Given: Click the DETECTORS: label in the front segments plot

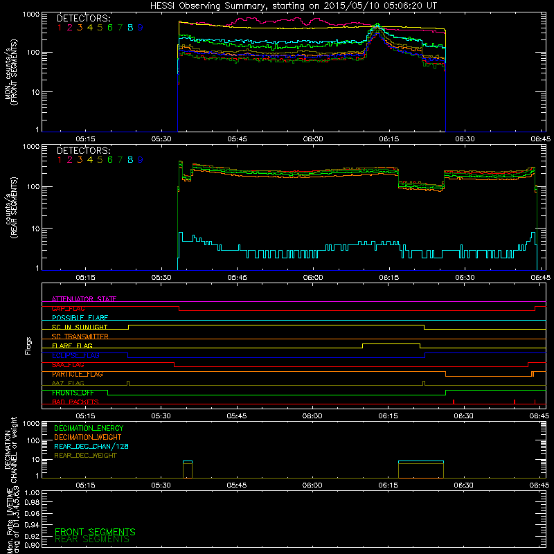Looking at the screenshot, I should [x=83, y=18].
